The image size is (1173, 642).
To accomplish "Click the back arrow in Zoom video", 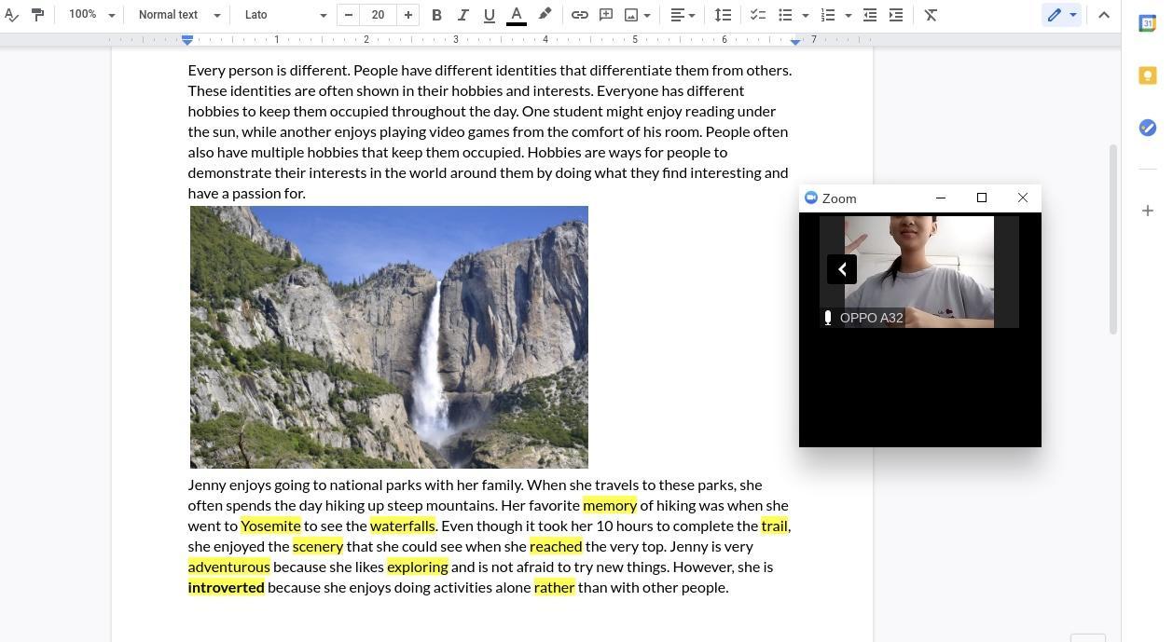I will click(842, 269).
